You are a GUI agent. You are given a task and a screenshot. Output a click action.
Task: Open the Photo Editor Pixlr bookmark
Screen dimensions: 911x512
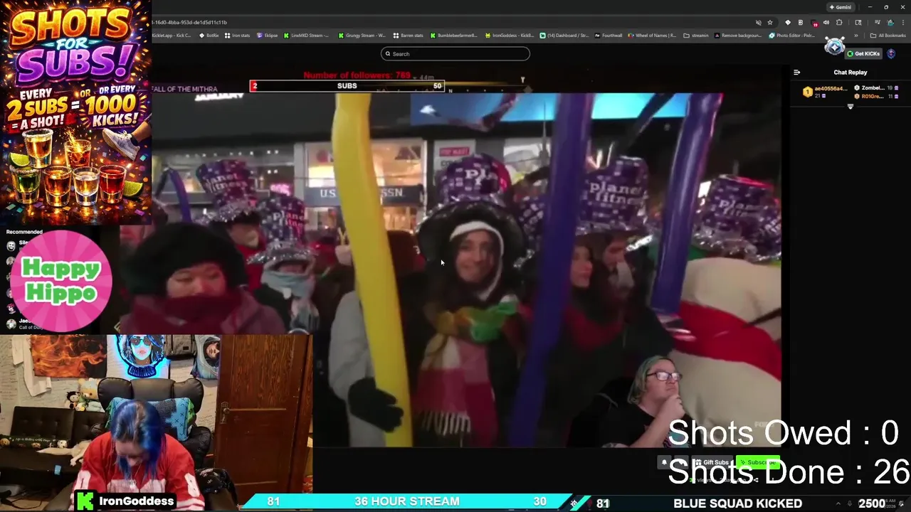tap(792, 36)
